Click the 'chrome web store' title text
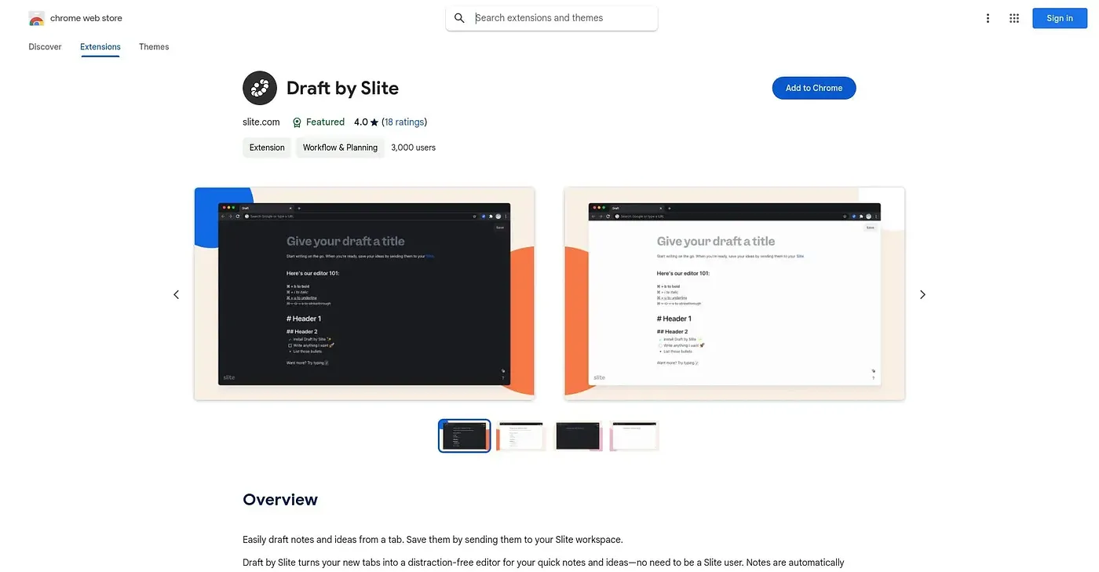Viewport: 1099px width, 572px height. [x=86, y=18]
